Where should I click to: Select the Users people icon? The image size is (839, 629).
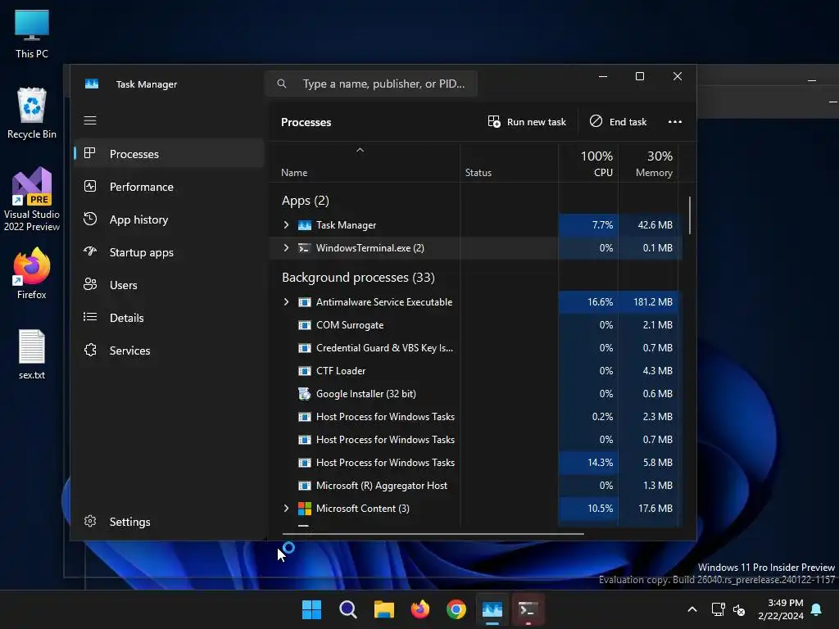(90, 284)
